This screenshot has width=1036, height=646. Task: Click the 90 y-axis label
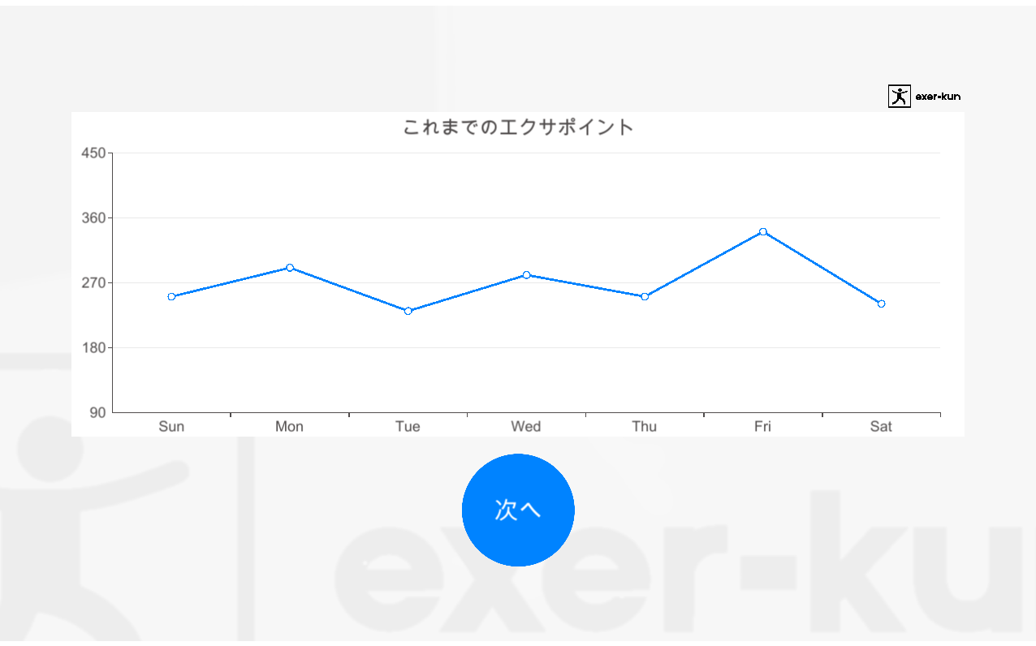tap(97, 412)
